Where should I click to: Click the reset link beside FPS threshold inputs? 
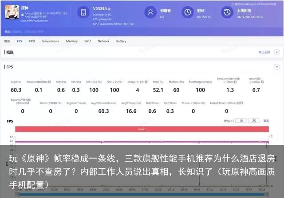tap(266, 121)
